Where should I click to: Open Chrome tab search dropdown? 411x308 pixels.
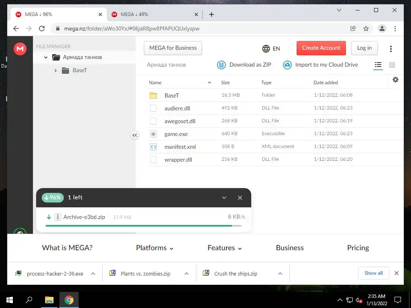(339, 10)
